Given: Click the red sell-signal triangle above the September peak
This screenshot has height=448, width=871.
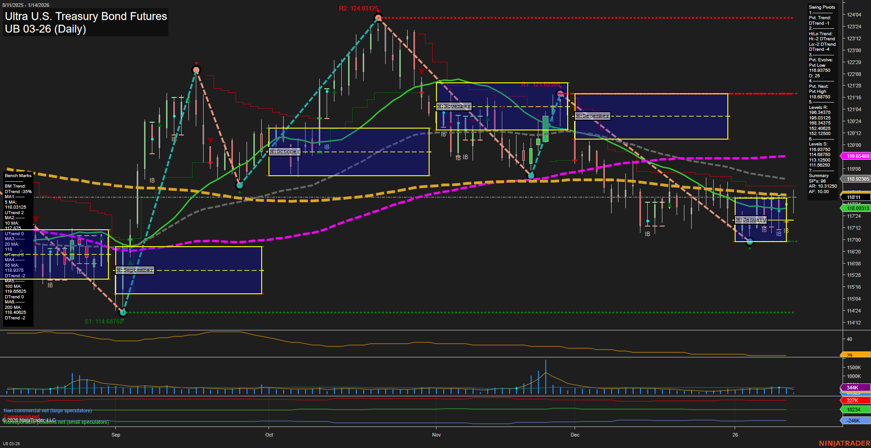Looking at the screenshot, I should click(196, 63).
